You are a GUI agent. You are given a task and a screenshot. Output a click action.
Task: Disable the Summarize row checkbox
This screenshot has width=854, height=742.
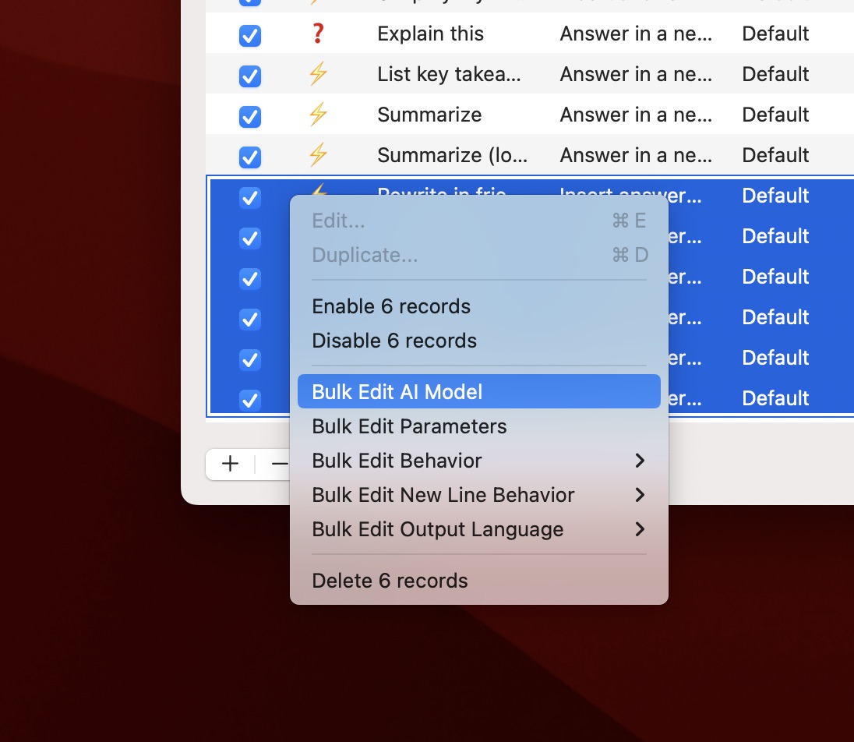[249, 116]
